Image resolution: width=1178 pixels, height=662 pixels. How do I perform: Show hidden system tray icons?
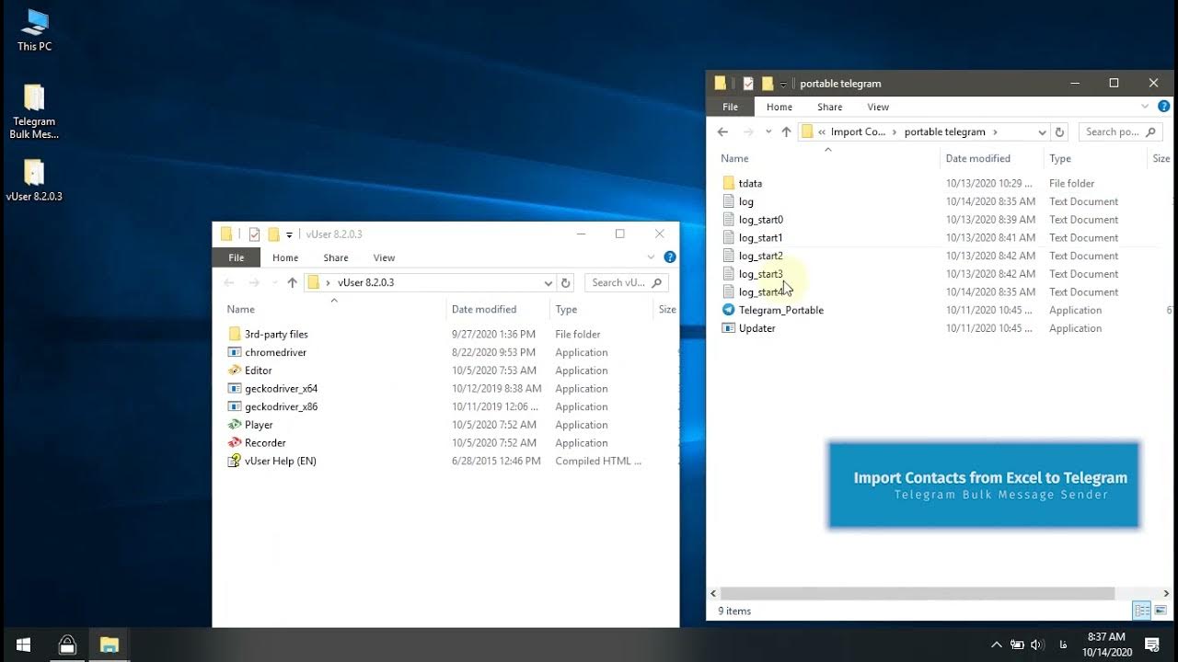pyautogui.click(x=997, y=645)
